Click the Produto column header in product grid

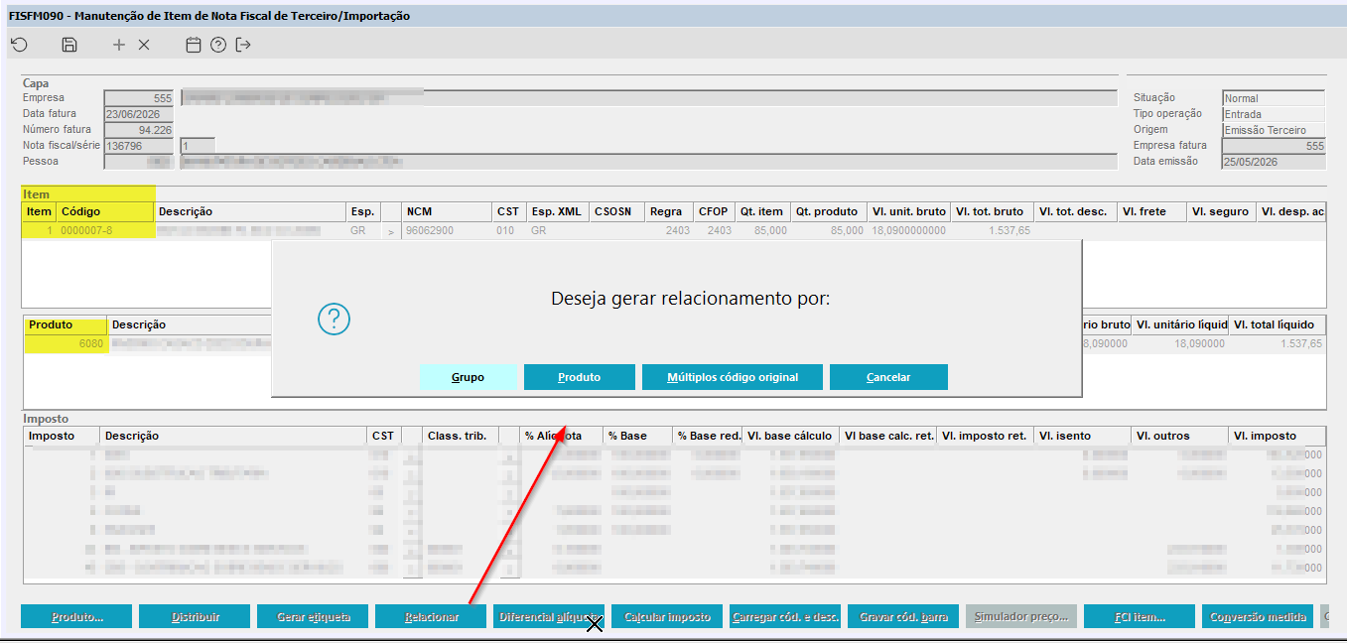click(x=66, y=324)
